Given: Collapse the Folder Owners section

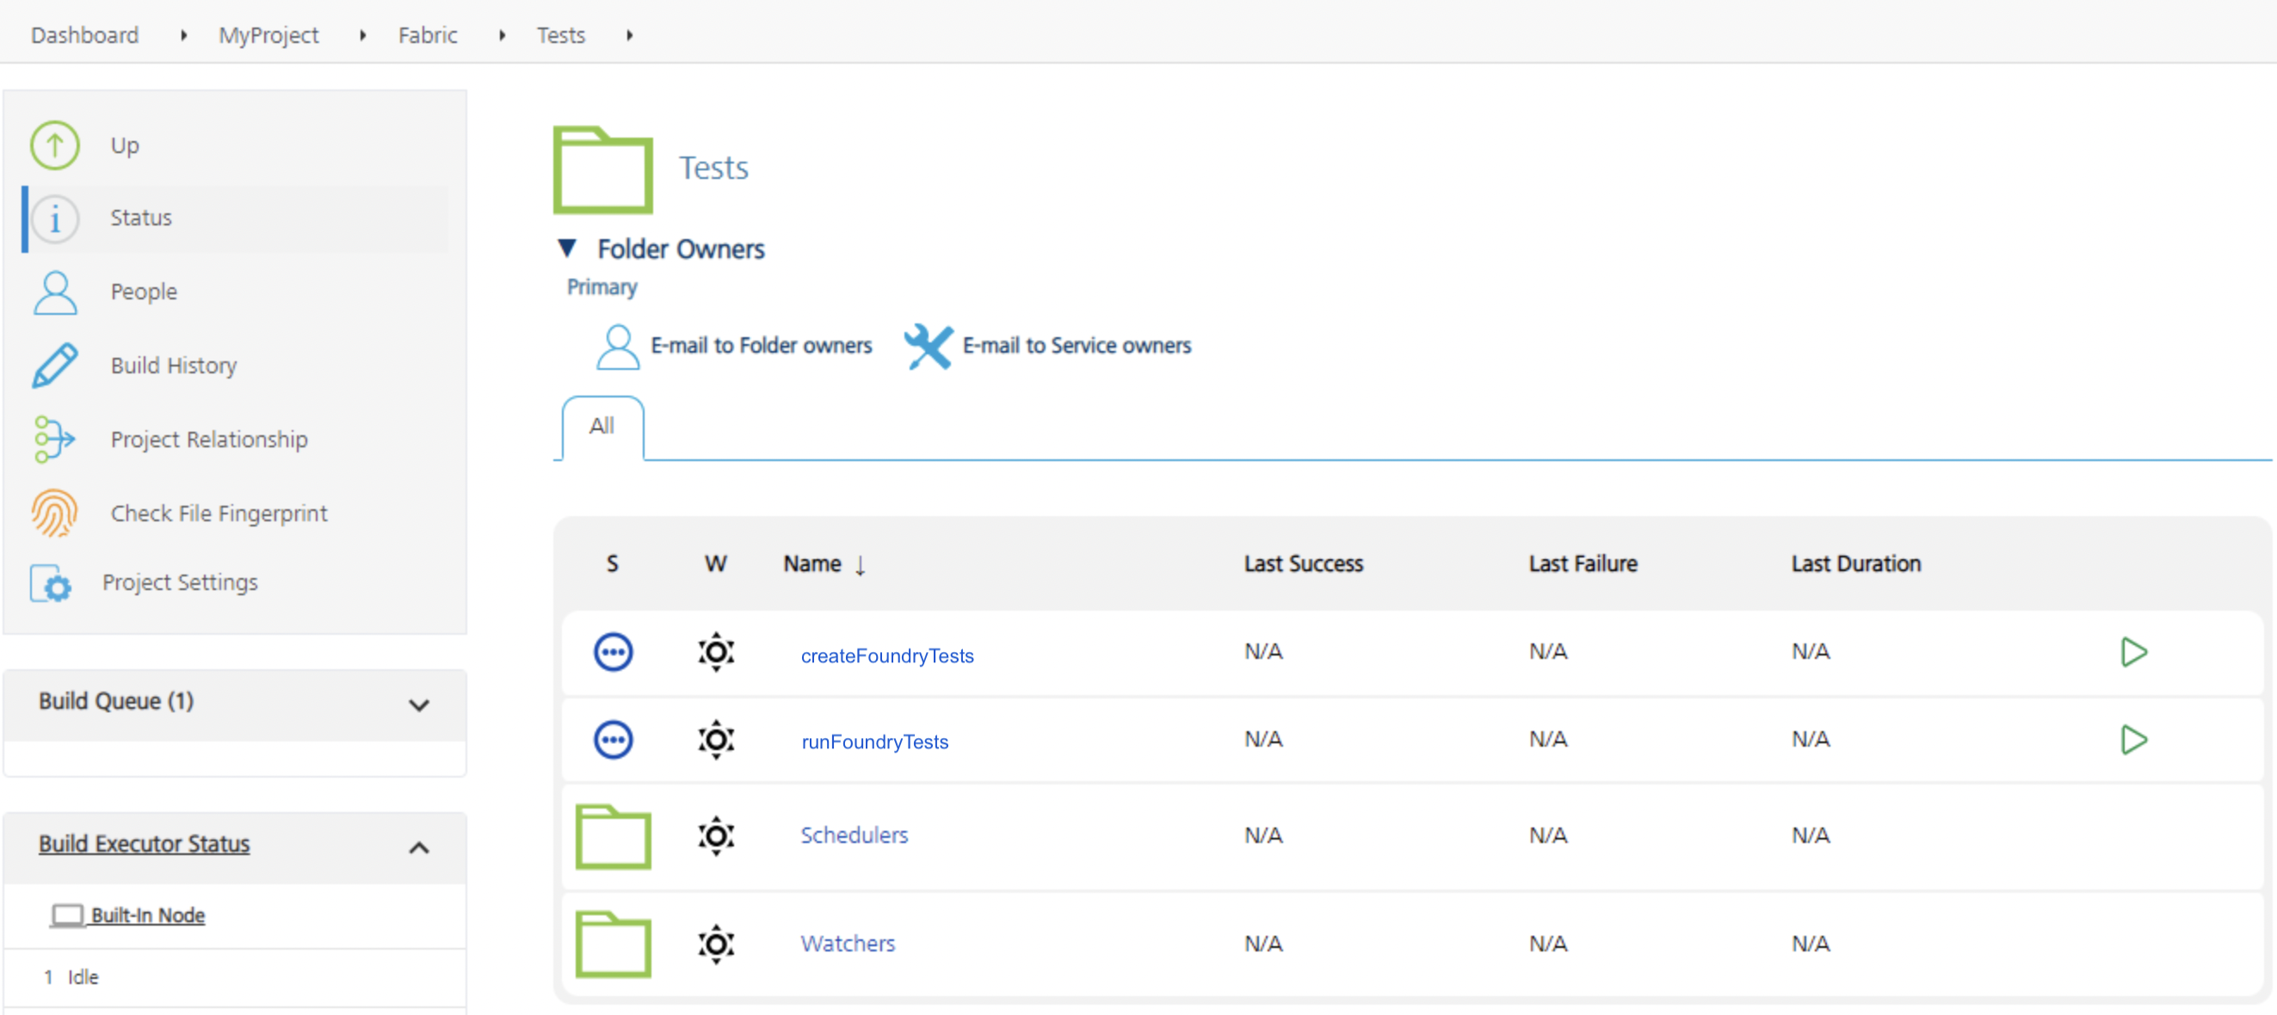Looking at the screenshot, I should coord(567,249).
